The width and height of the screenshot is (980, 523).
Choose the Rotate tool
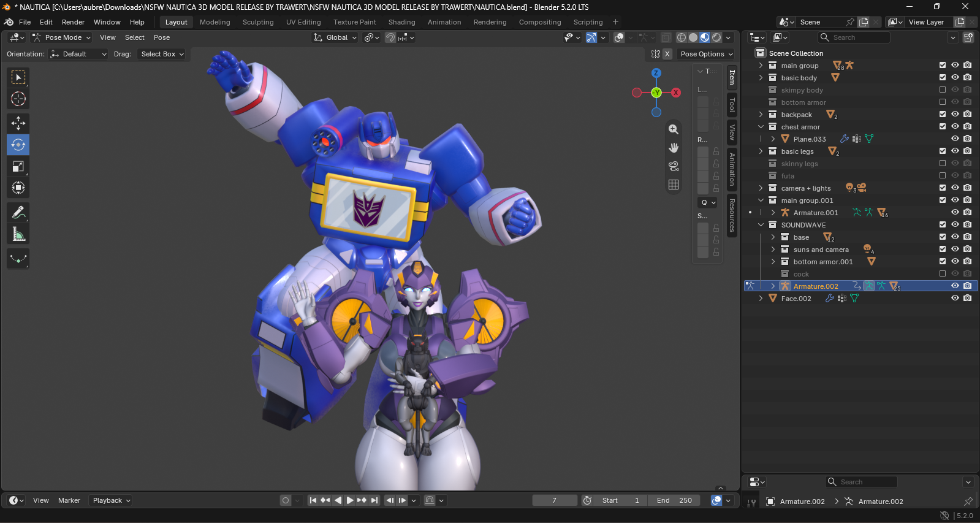pos(18,145)
